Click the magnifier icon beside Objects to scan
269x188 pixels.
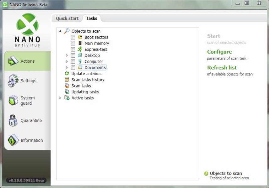coord(67,31)
